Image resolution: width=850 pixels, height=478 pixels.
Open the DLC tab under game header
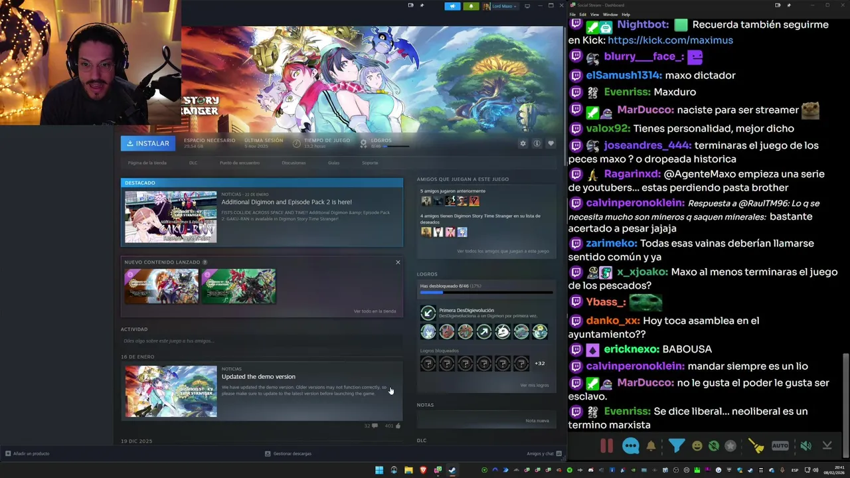[x=193, y=163]
